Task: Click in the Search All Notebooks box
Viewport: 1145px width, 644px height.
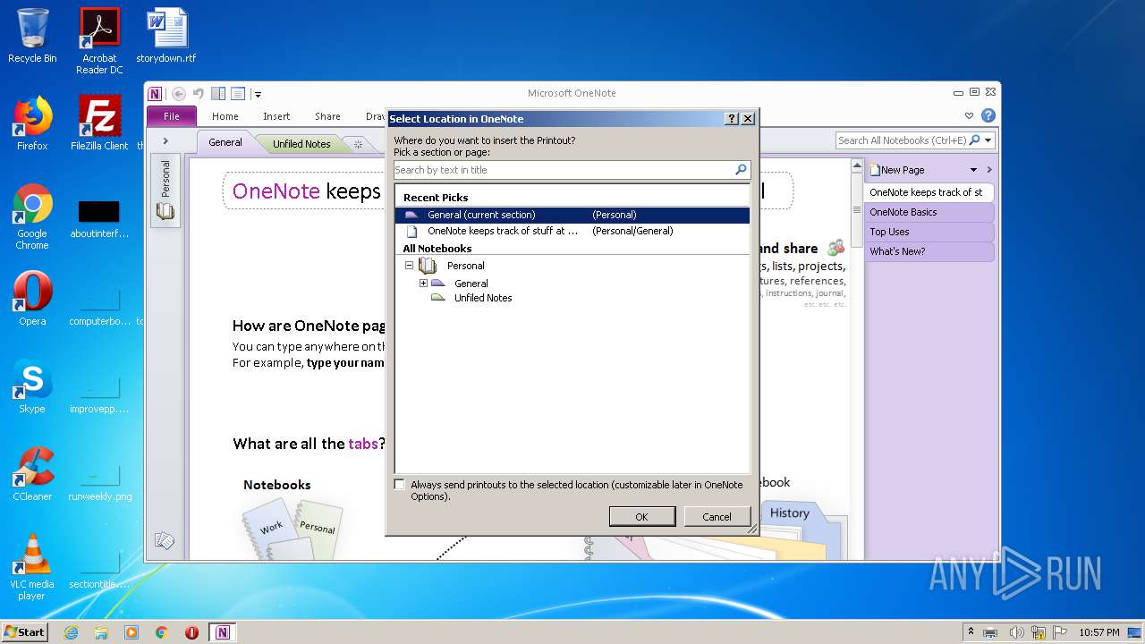Action: [x=902, y=140]
